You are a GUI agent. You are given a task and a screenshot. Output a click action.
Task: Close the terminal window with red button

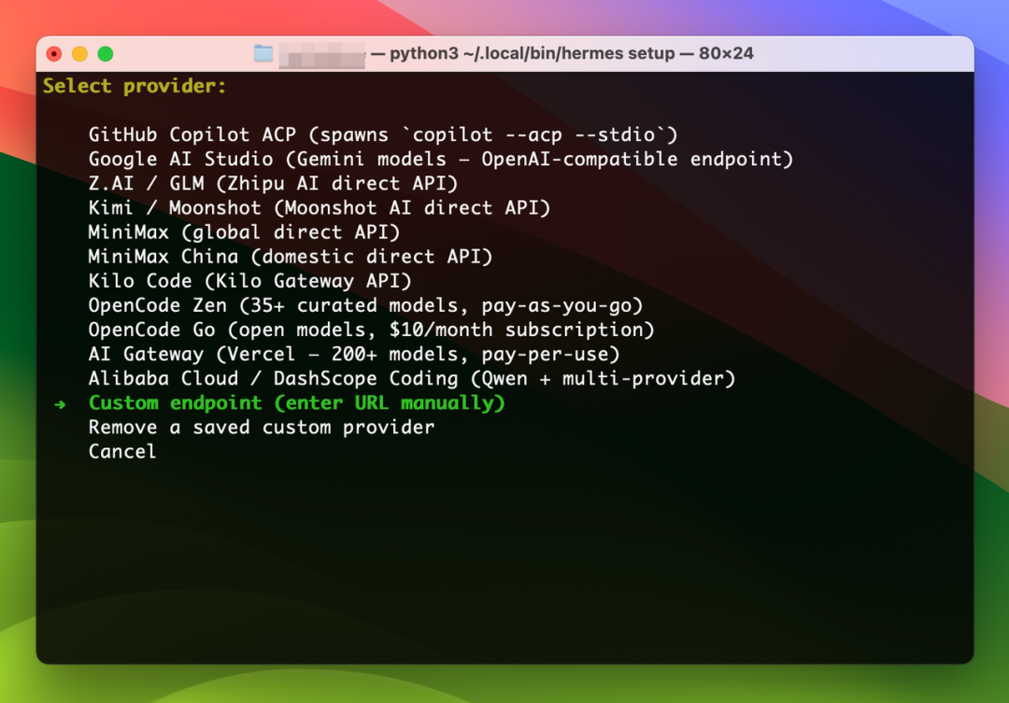coord(54,54)
